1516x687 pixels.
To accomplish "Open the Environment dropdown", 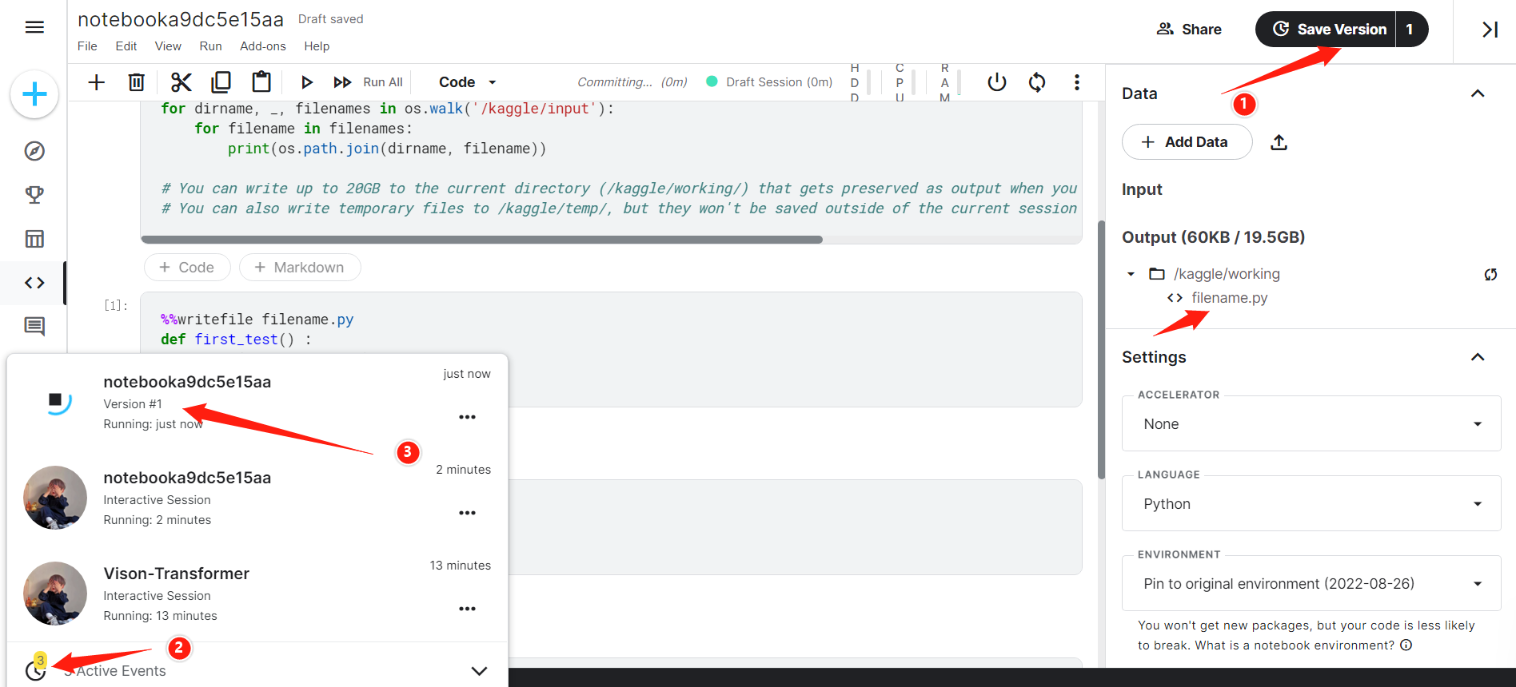I will 1311,584.
